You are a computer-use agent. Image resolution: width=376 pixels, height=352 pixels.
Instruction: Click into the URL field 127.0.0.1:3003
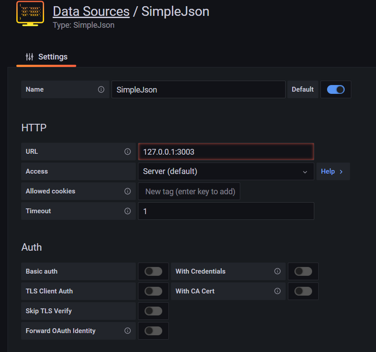point(226,152)
